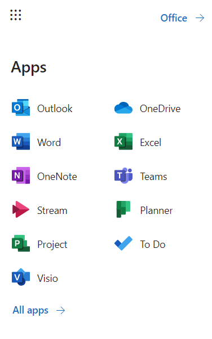Open the Project icon
The image size is (212, 339).
click(x=21, y=243)
